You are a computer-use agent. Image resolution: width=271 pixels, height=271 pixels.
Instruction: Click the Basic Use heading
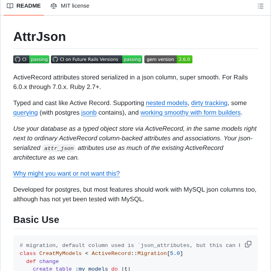pyautogui.click(x=36, y=220)
